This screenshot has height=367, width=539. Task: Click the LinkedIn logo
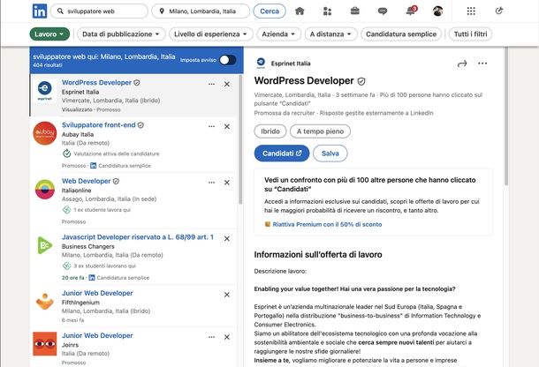40,11
